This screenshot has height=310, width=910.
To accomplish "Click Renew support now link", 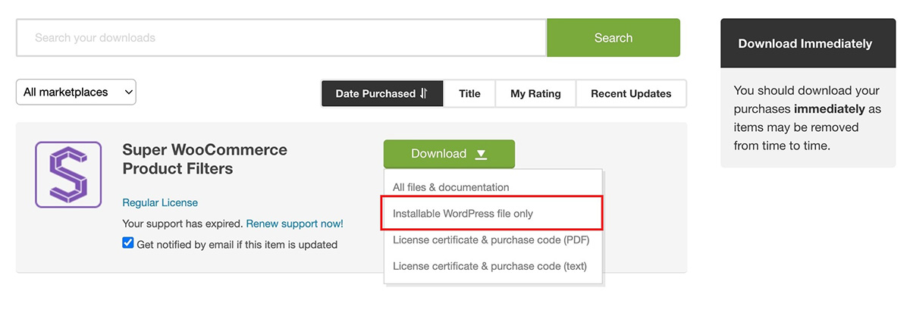I will (x=294, y=224).
